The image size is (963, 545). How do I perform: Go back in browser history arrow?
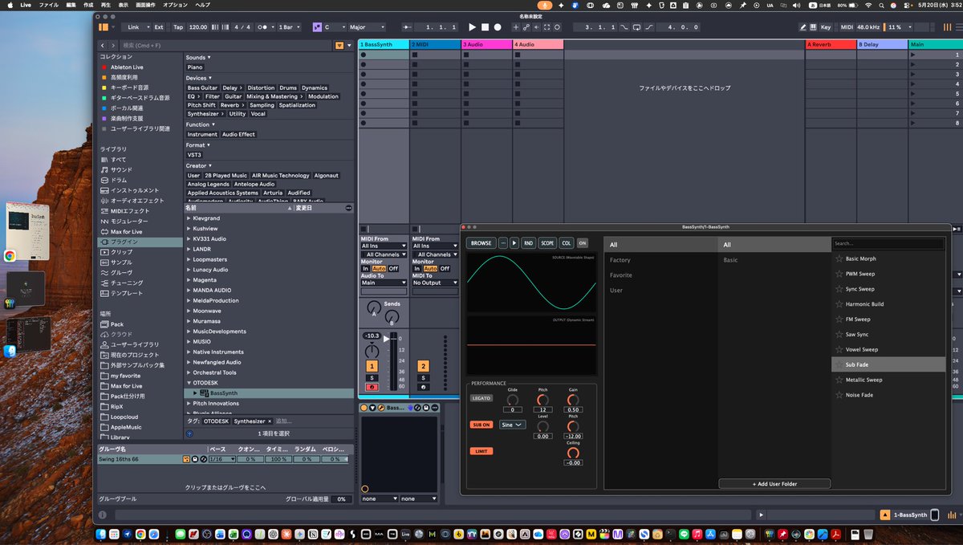pos(104,46)
